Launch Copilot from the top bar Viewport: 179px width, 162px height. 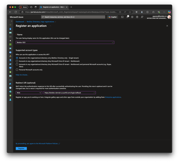point(112,17)
